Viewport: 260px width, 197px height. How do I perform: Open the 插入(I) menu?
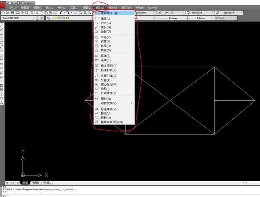pyautogui.click(x=49, y=8)
